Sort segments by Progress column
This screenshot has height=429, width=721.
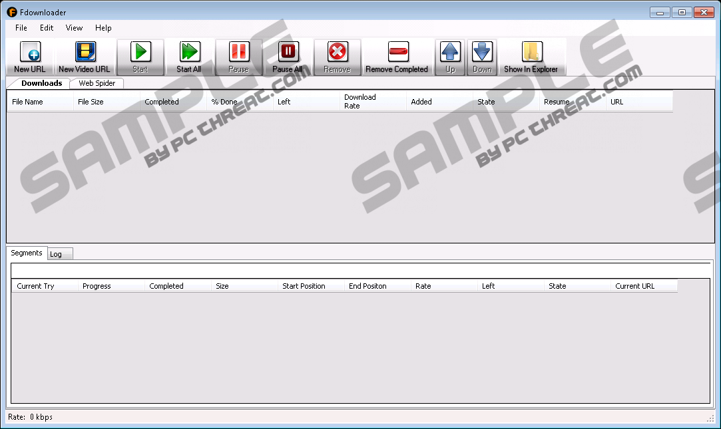pos(111,286)
